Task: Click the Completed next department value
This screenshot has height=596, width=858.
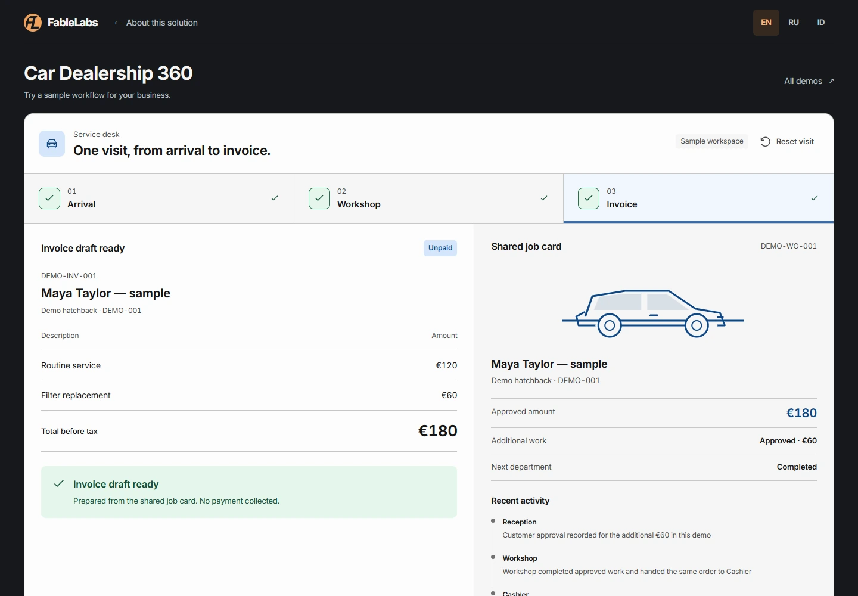Action: point(797,467)
